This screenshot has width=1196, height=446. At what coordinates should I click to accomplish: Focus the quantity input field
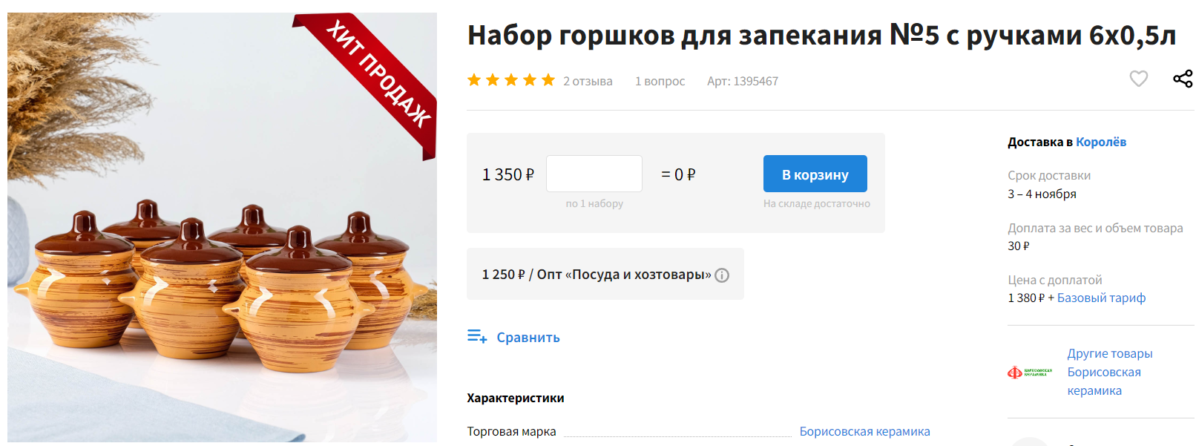[x=594, y=174]
